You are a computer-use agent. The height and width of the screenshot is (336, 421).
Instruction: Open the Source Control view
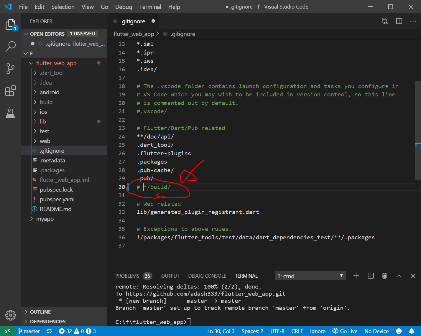tap(11, 69)
